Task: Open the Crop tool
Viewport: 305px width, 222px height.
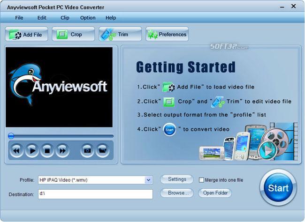Action: pyautogui.click(x=73, y=34)
